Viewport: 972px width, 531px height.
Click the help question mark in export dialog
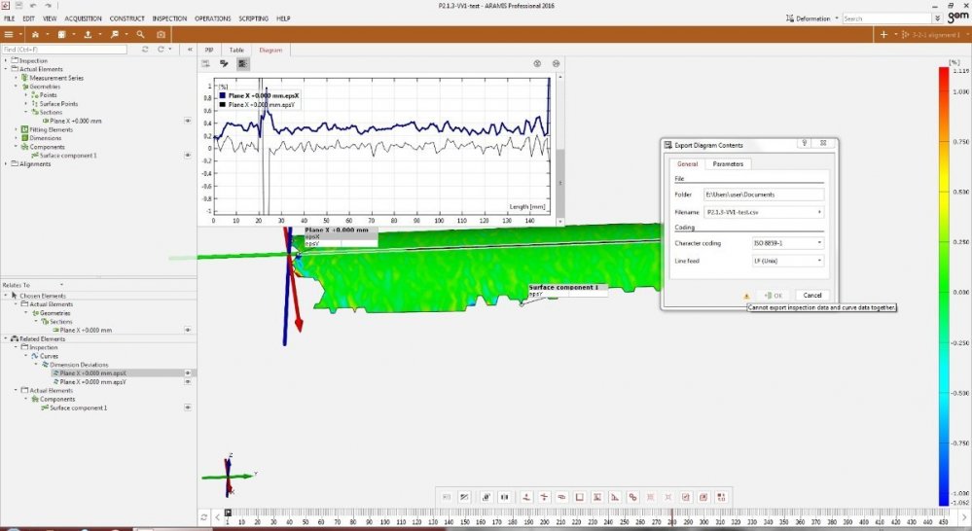[x=806, y=145]
